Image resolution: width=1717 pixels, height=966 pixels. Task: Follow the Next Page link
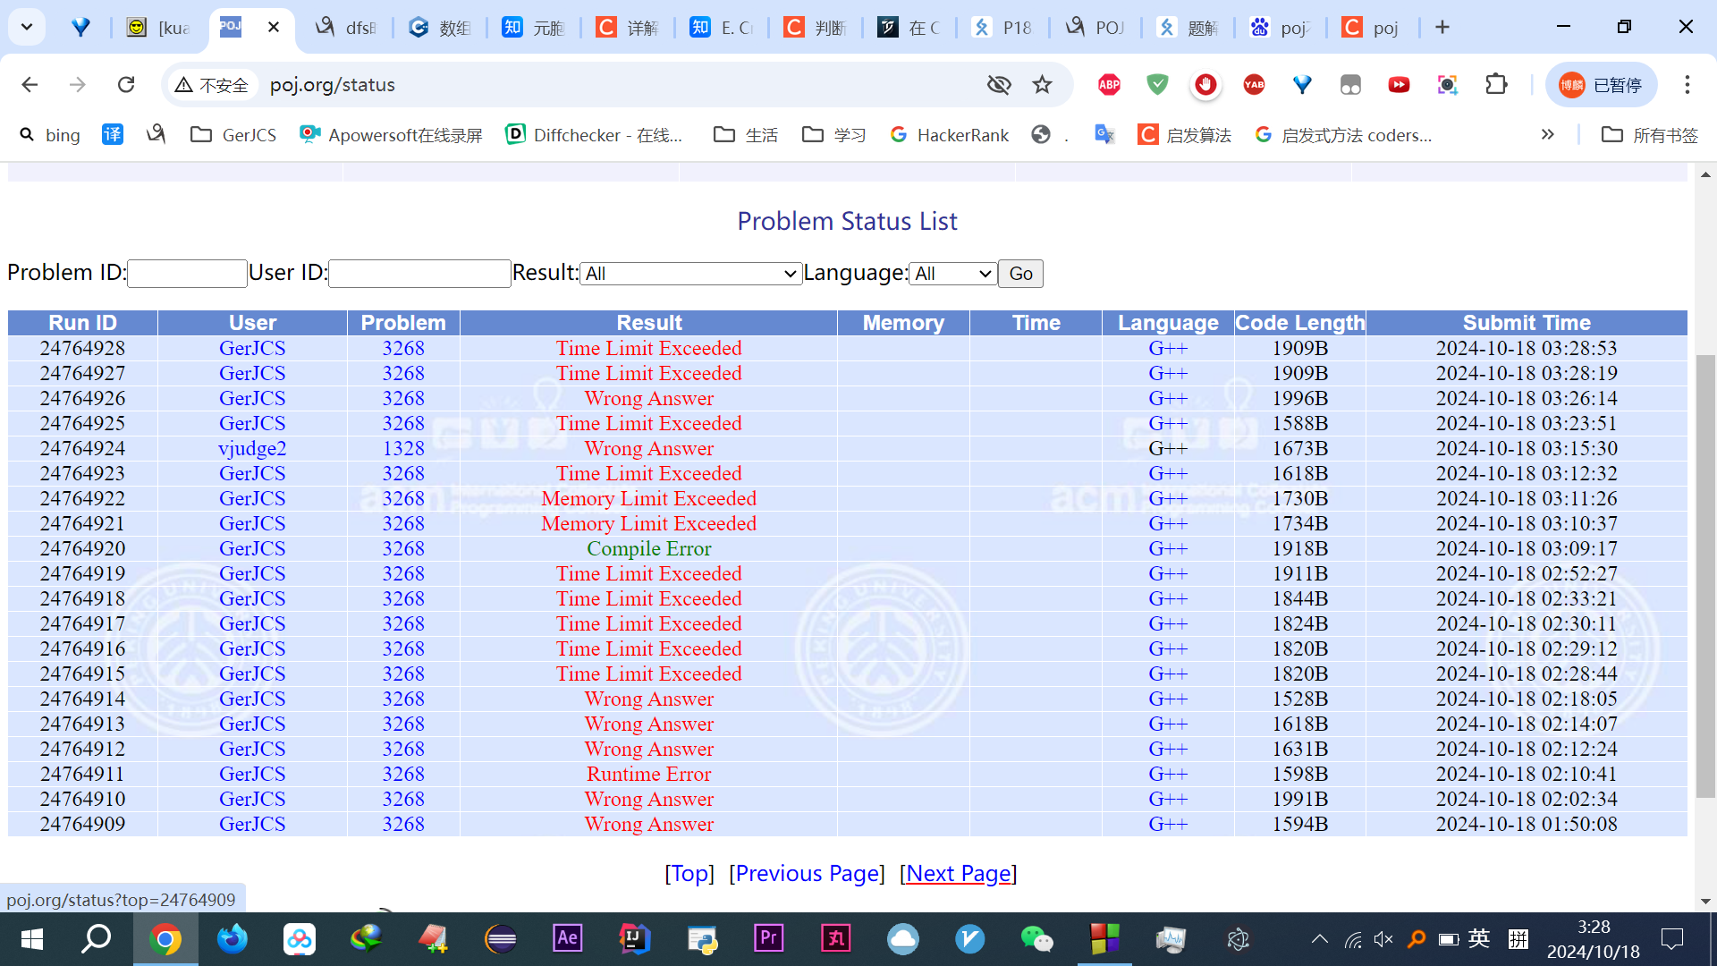pos(958,873)
